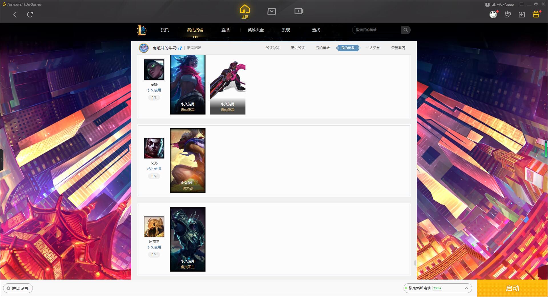Viewport: 548px width, 297px height.
Task: Expand the left side panel arrow
Action: tap(2, 160)
